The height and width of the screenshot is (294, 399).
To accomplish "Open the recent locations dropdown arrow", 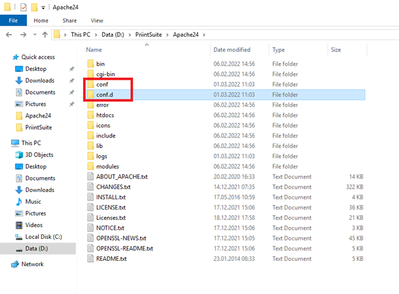I will point(34,34).
